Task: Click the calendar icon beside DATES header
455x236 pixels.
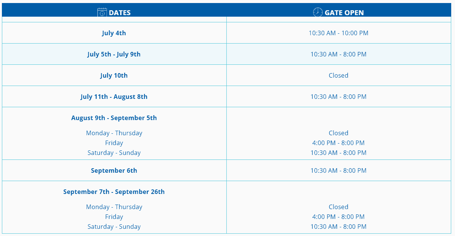Action: (x=102, y=12)
